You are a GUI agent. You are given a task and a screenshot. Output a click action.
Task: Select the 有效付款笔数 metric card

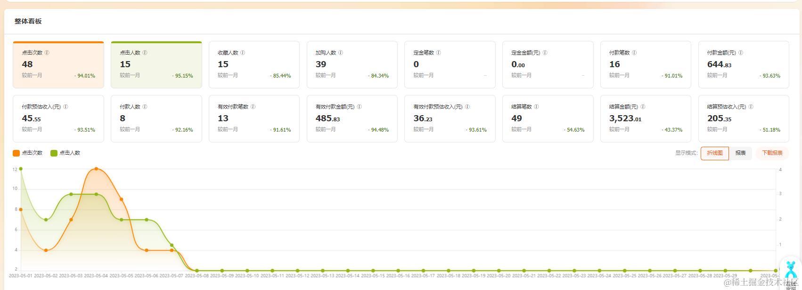click(x=254, y=119)
